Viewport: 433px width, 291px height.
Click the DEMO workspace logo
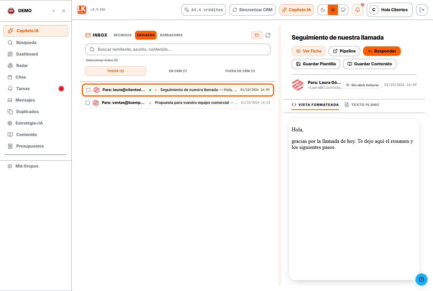[11, 11]
